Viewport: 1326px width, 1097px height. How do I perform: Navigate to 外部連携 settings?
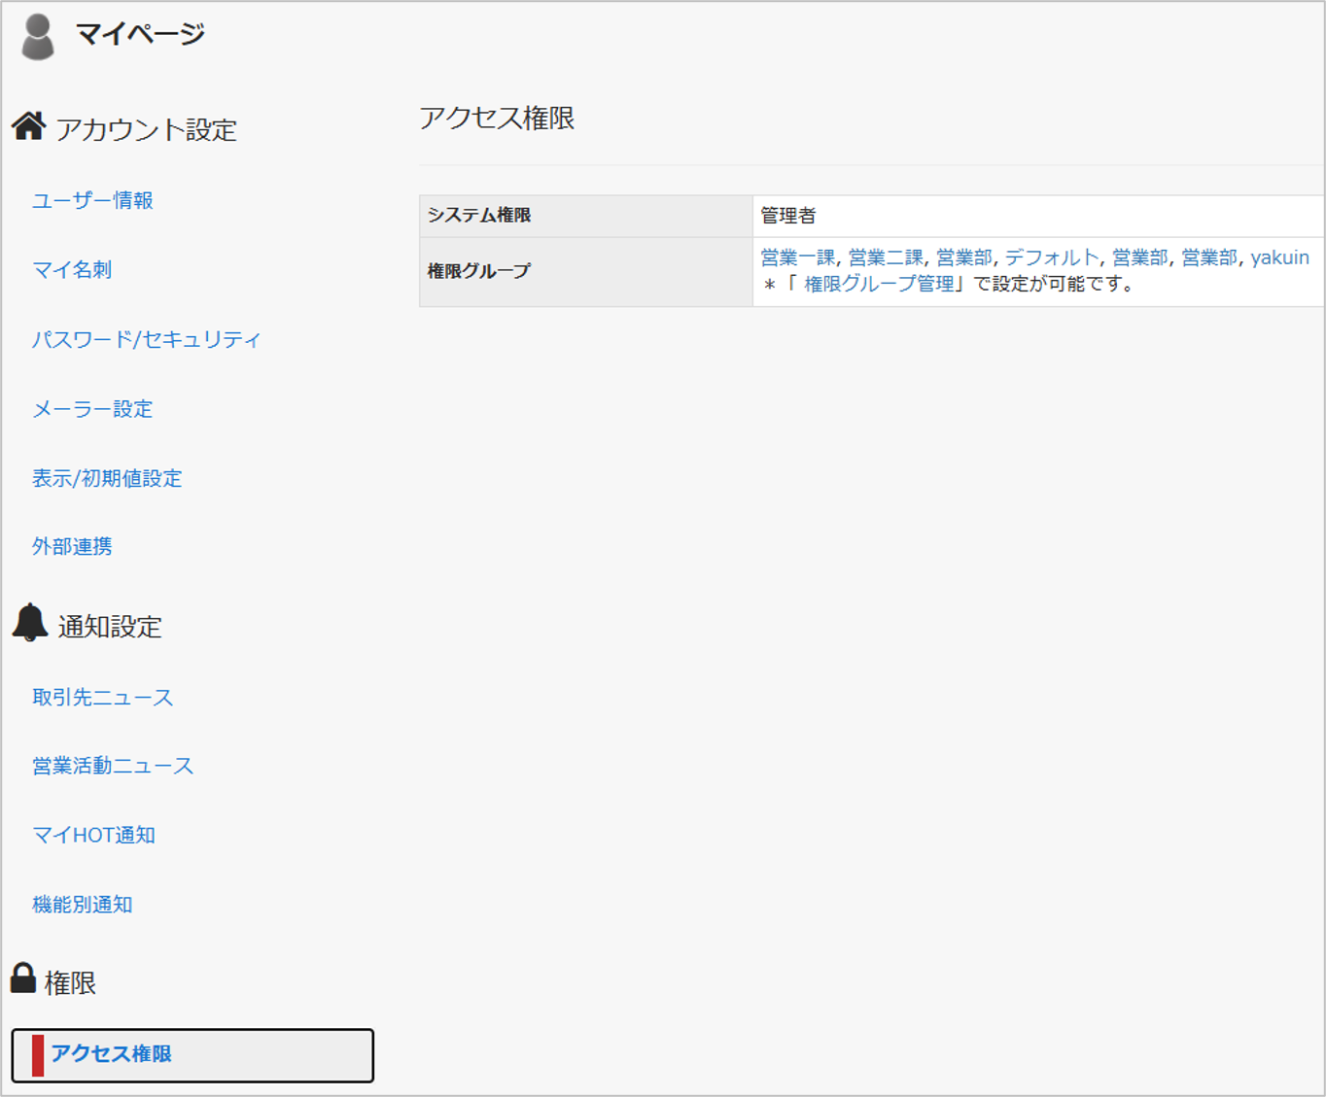tap(72, 546)
